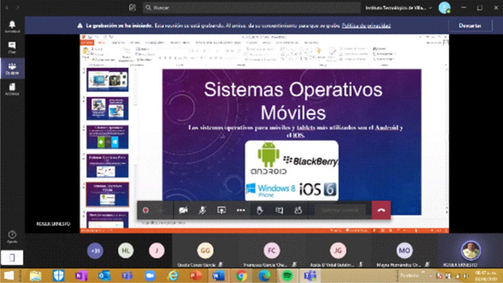The width and height of the screenshot is (503, 283).
Task: Click the J participant avatar
Action: tap(156, 251)
